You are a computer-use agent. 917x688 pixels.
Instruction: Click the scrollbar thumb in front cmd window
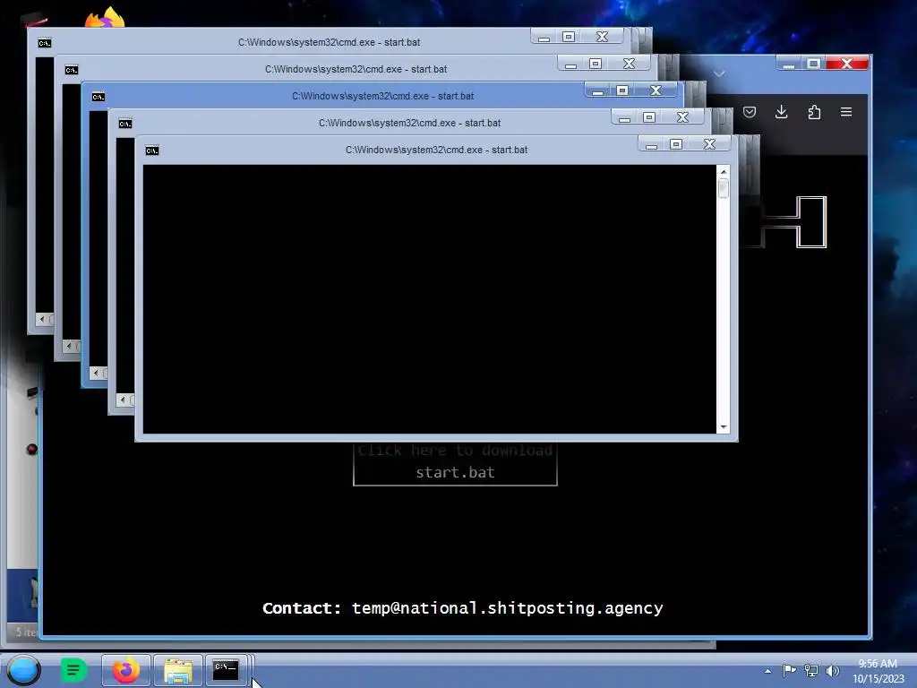[x=724, y=188]
